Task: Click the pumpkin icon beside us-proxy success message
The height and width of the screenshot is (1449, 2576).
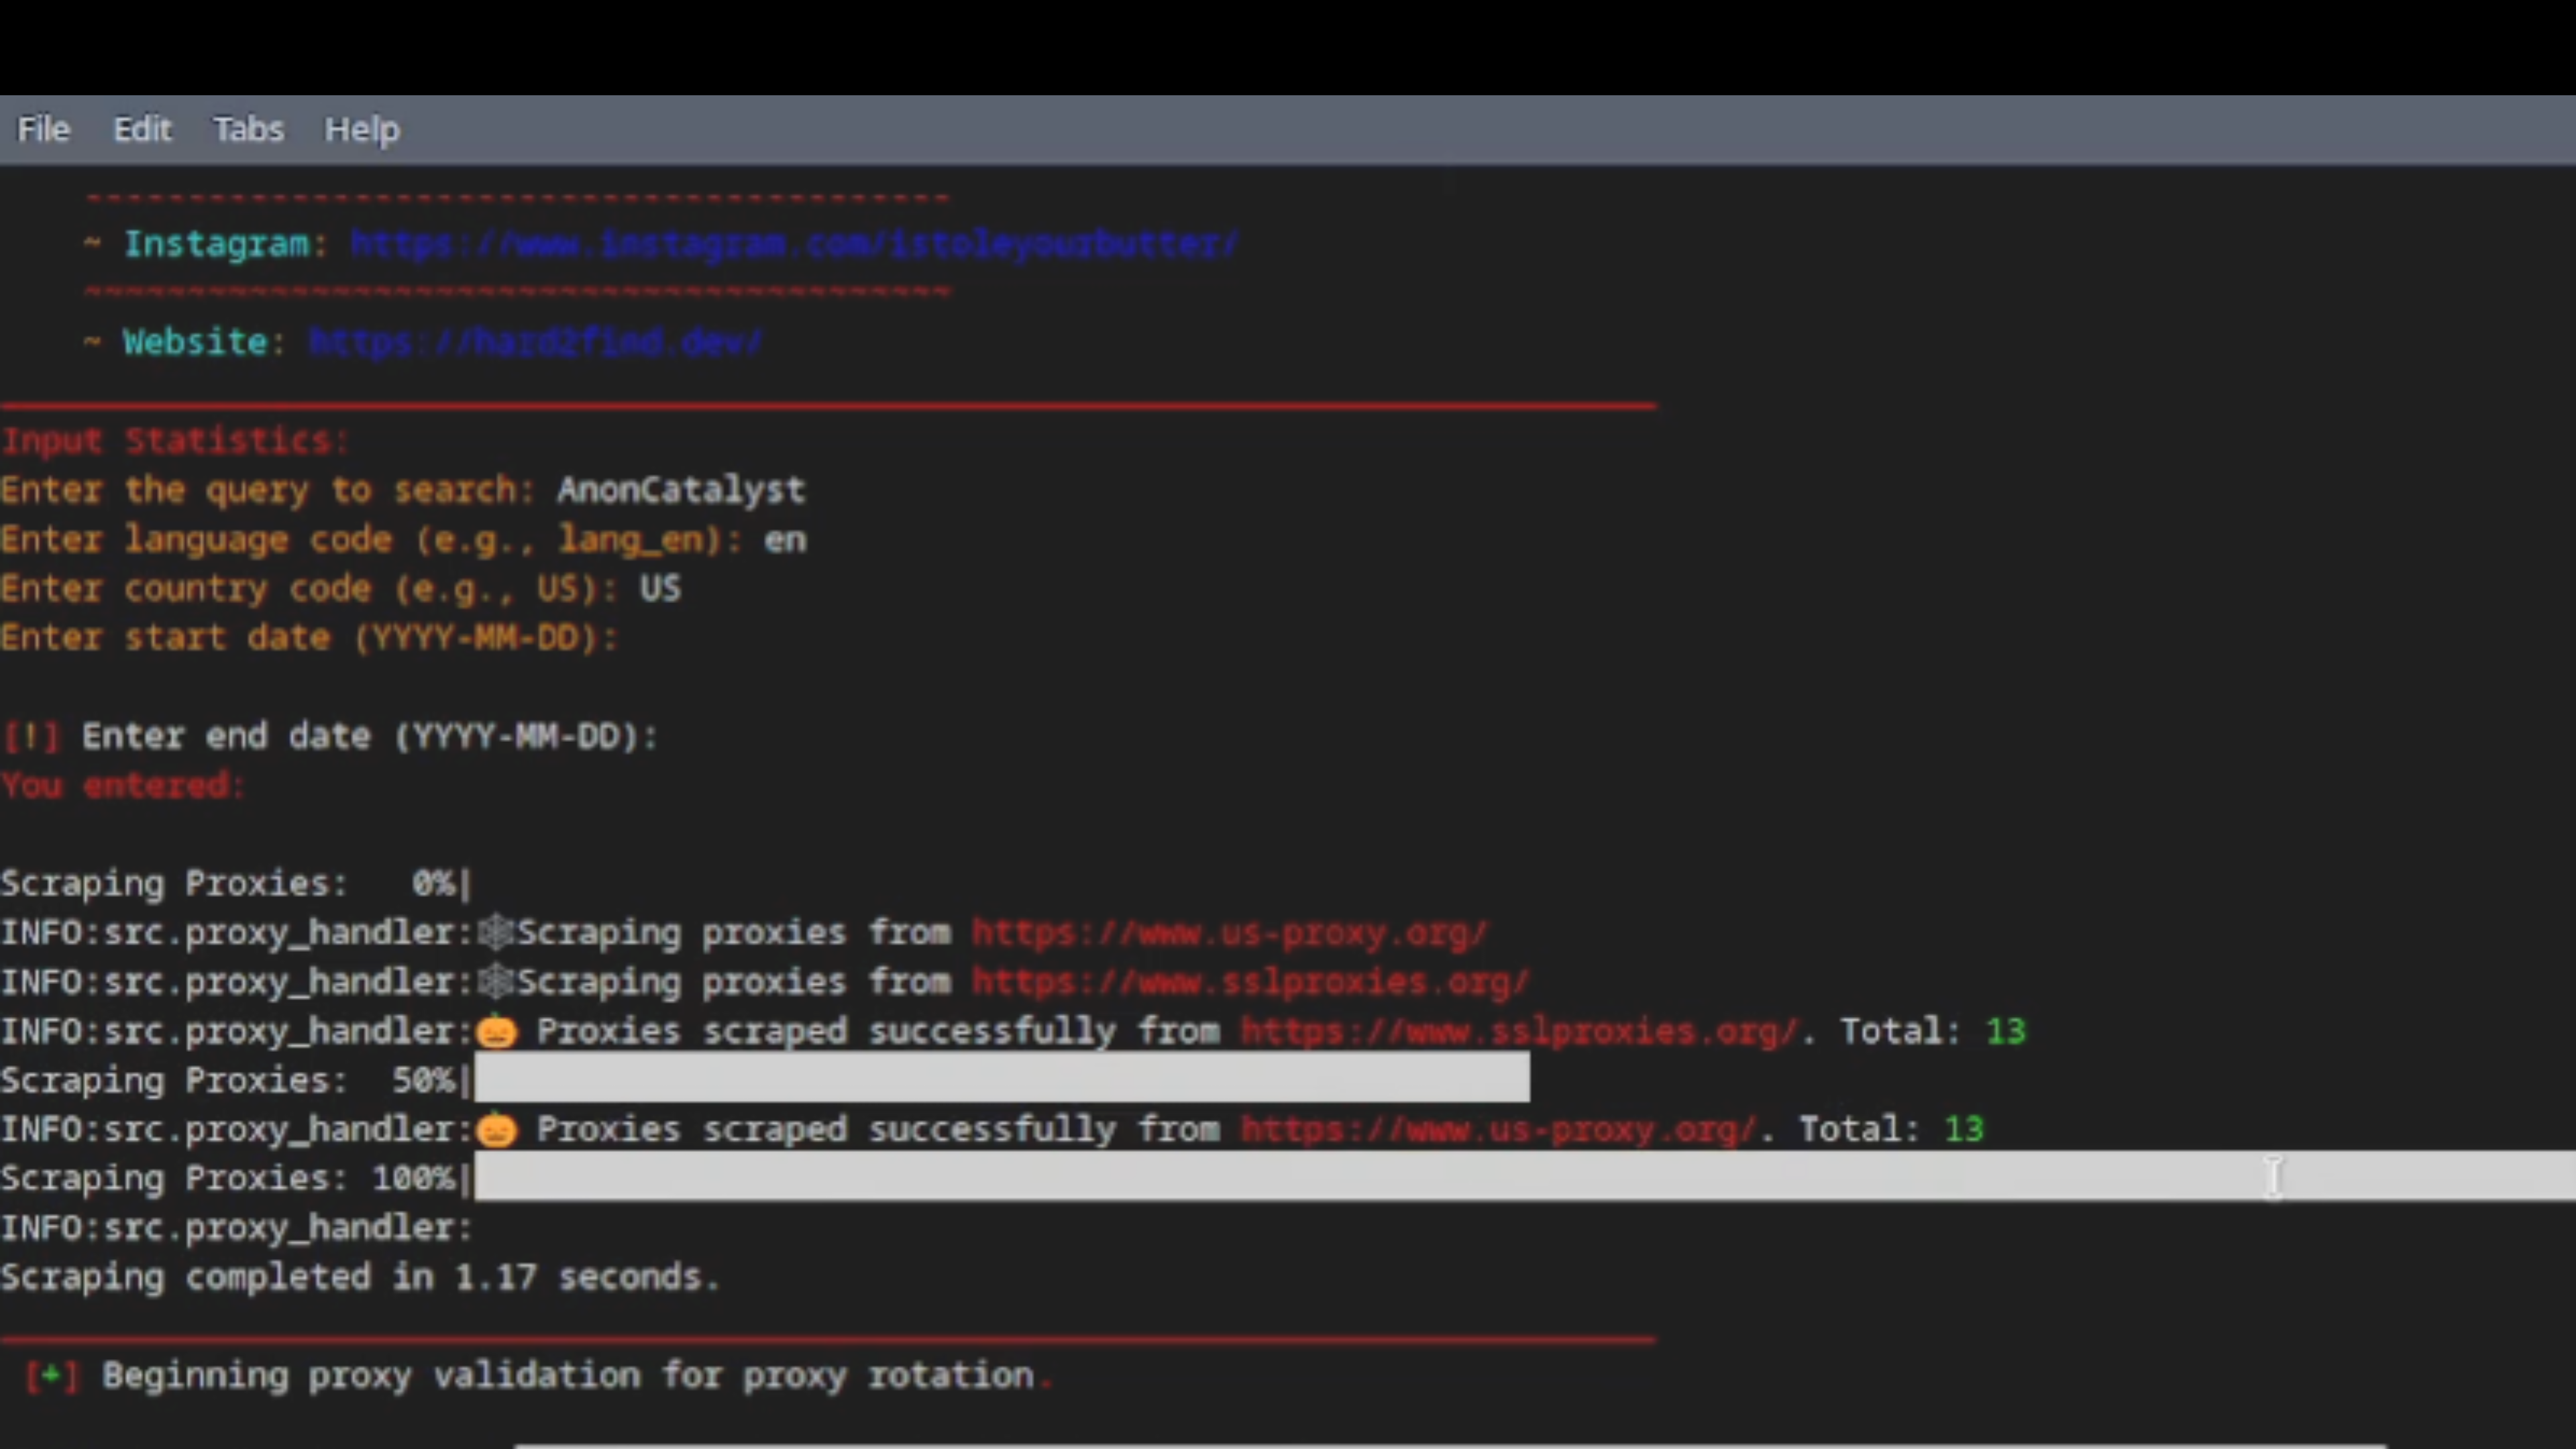Action: click(x=497, y=1129)
